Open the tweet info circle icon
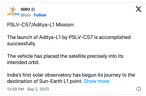Image resolution: width=146 pixels, height=96 pixels. click(x=139, y=89)
